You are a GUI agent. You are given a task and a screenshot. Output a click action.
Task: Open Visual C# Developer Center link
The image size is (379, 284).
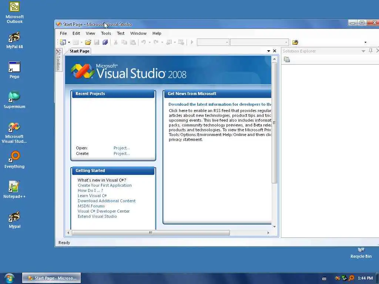click(104, 211)
